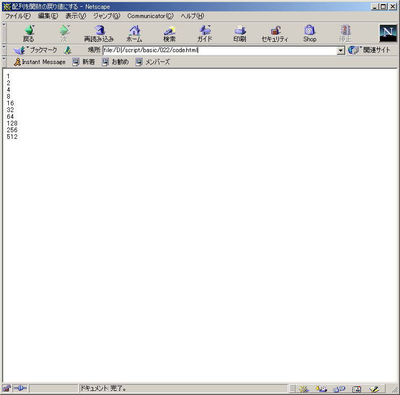Open the Communicator(C) menu
This screenshot has width=400, height=395.
point(151,16)
